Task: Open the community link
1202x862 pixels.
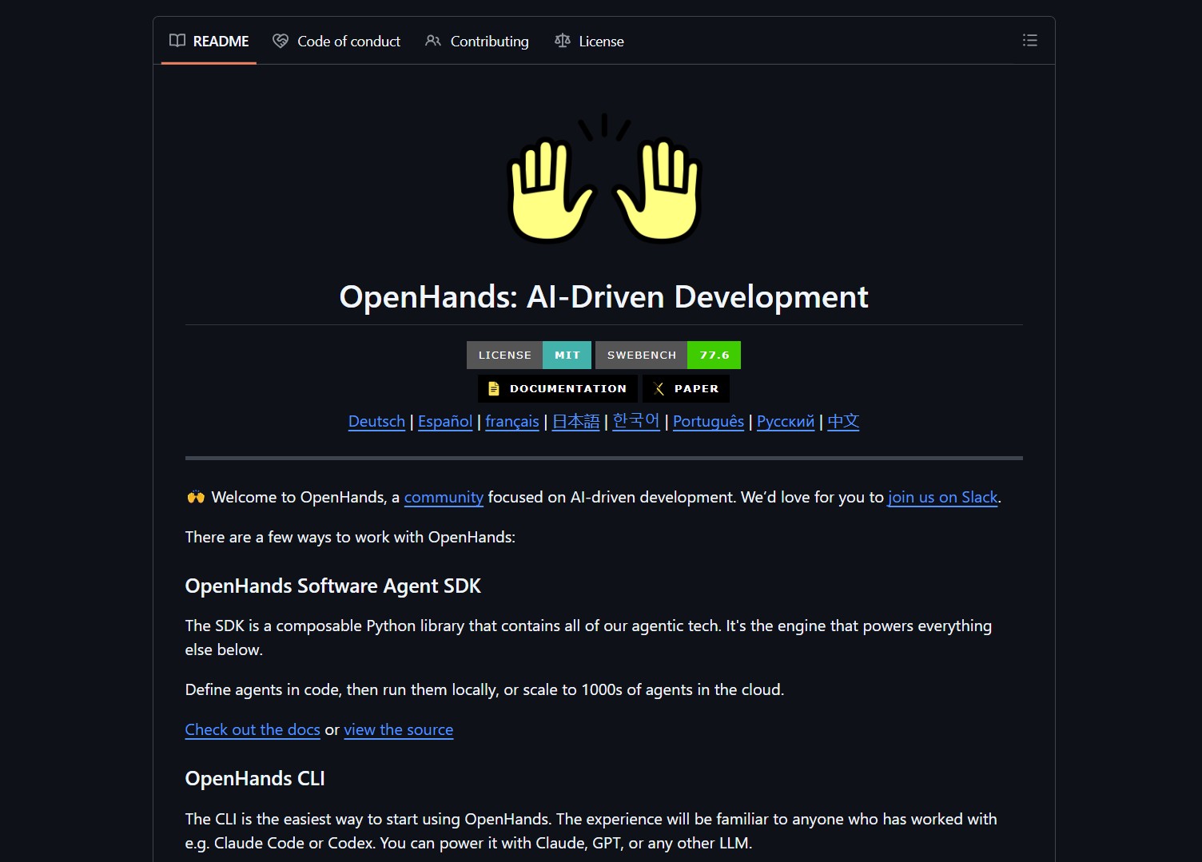Action: 444,498
